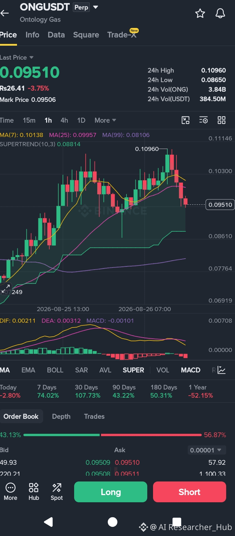235x536 pixels.
Task: Tap the Android recent apps button
Action: pos(177,522)
